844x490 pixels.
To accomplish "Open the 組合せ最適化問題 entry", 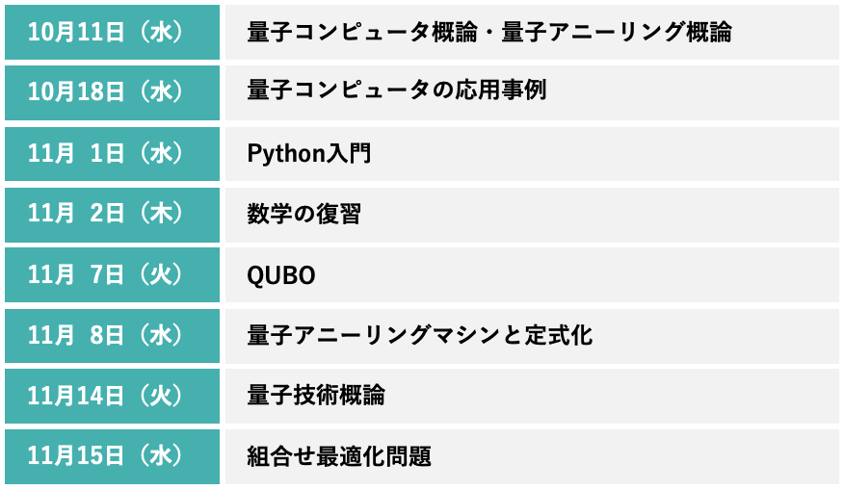I will click(339, 456).
